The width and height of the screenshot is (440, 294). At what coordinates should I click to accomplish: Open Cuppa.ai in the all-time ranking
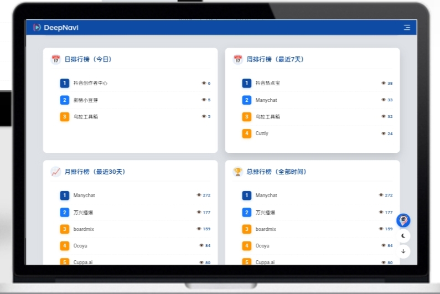(265, 262)
